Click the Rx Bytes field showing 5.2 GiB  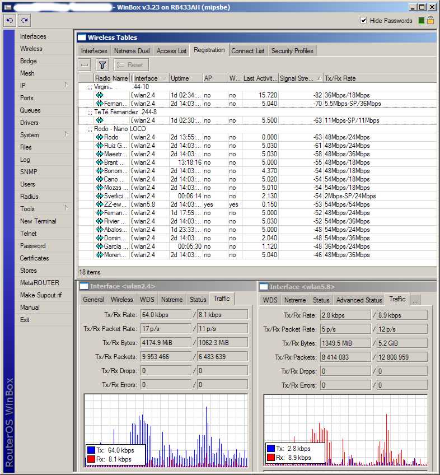[x=402, y=343]
